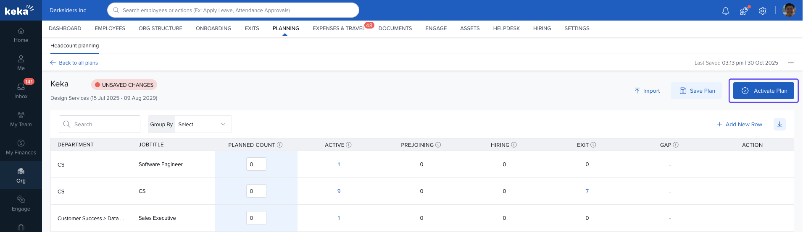Switch to the Expenses & Travel tab

coord(339,28)
